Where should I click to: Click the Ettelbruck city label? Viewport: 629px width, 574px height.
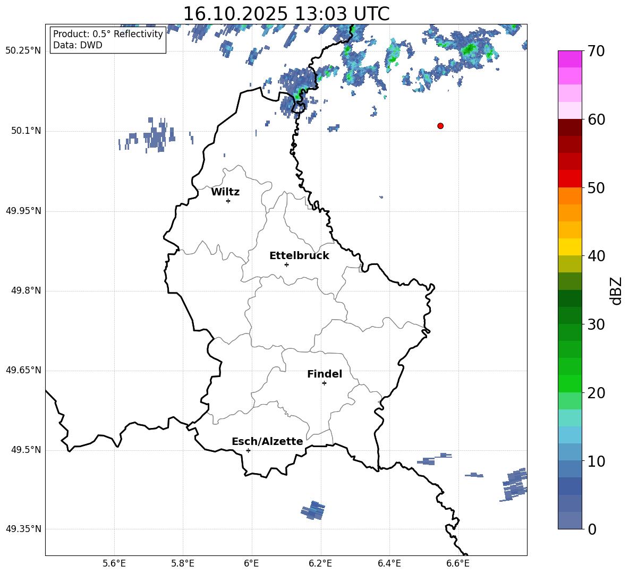coord(299,256)
